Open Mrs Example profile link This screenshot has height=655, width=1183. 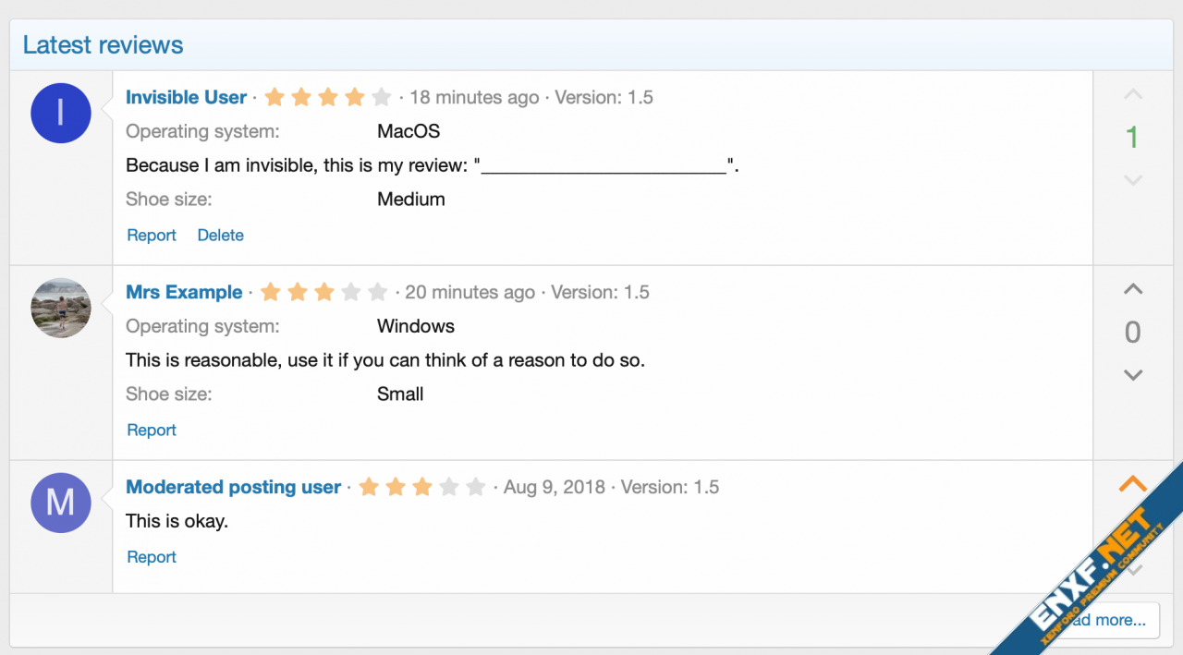click(x=184, y=292)
